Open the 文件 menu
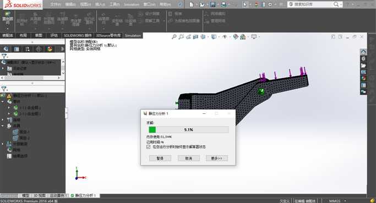Screen dimensions: 376x203 tap(56, 4)
